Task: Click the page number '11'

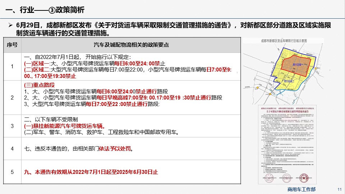Action: 340,189
